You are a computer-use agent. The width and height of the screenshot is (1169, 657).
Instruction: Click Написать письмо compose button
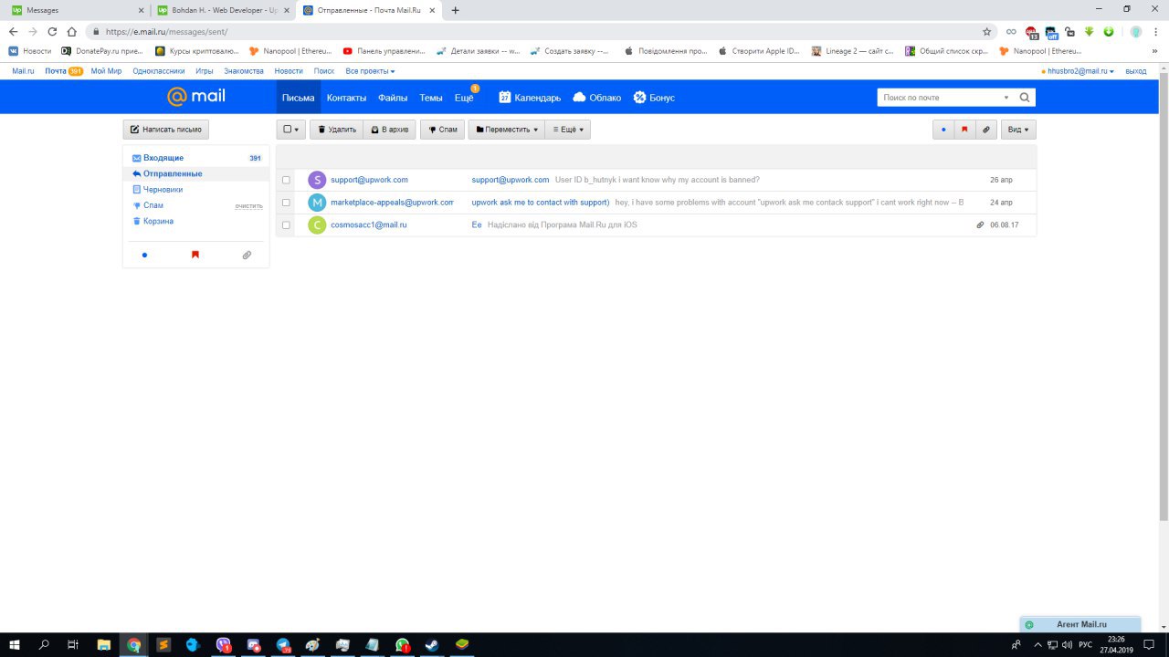pos(166,130)
